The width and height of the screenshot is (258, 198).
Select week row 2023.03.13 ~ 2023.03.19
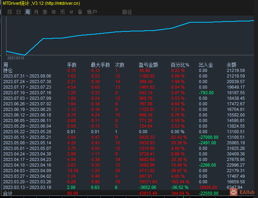[x=124, y=188]
